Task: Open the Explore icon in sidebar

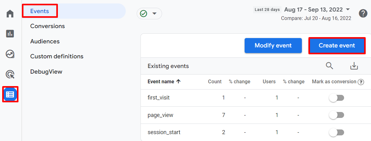Action: [x=10, y=54]
